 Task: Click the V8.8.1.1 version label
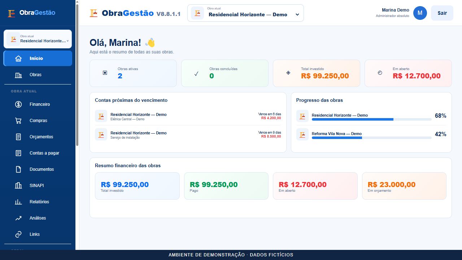click(x=169, y=14)
